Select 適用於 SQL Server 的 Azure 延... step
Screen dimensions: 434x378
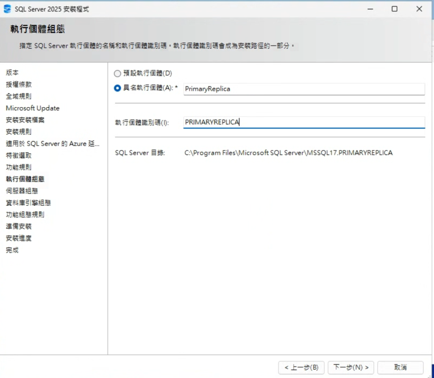click(53, 143)
